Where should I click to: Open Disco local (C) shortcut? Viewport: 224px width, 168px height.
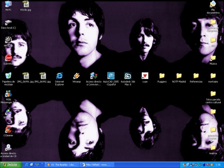pos(9,24)
